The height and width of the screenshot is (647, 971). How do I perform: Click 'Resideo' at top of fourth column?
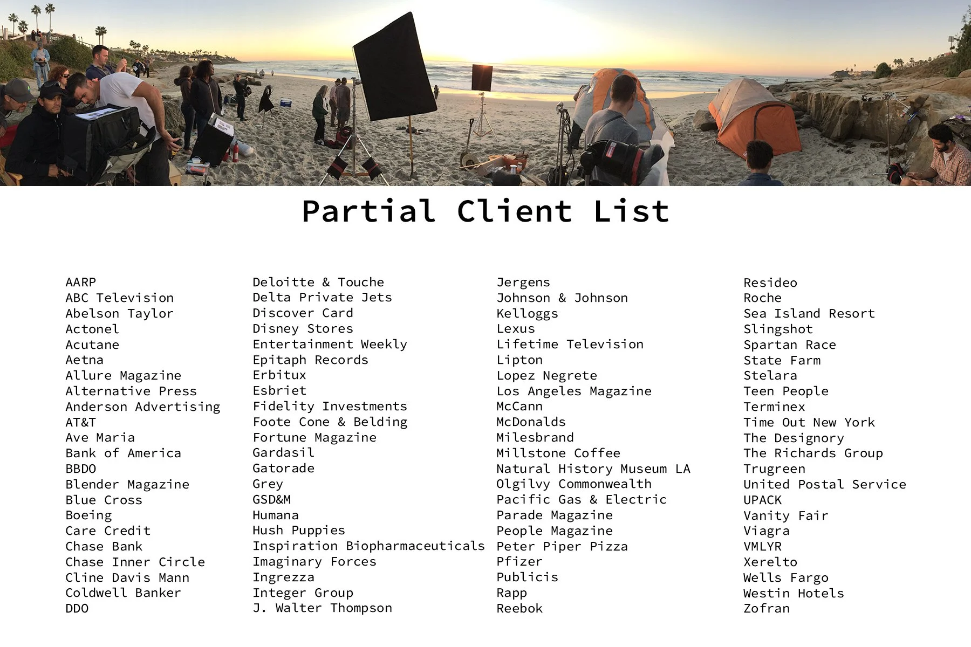(x=770, y=283)
